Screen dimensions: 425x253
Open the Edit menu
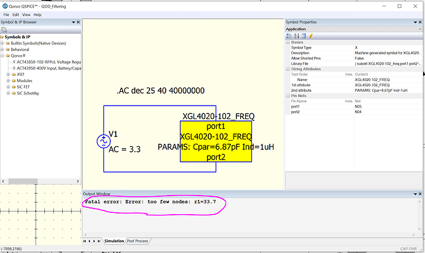coord(16,15)
